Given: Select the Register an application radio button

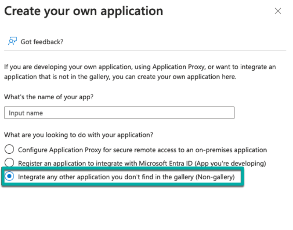Looking at the screenshot, I should [x=9, y=163].
